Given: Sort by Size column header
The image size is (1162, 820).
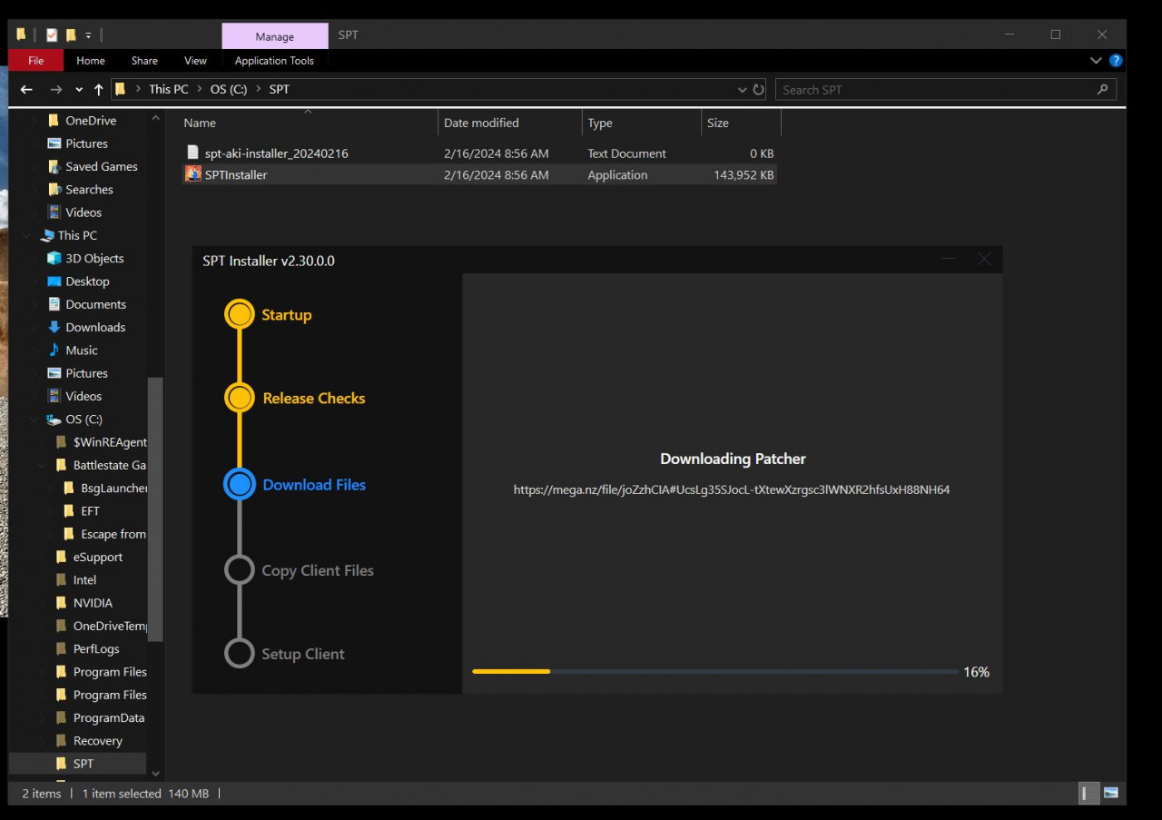Looking at the screenshot, I should tap(742, 123).
